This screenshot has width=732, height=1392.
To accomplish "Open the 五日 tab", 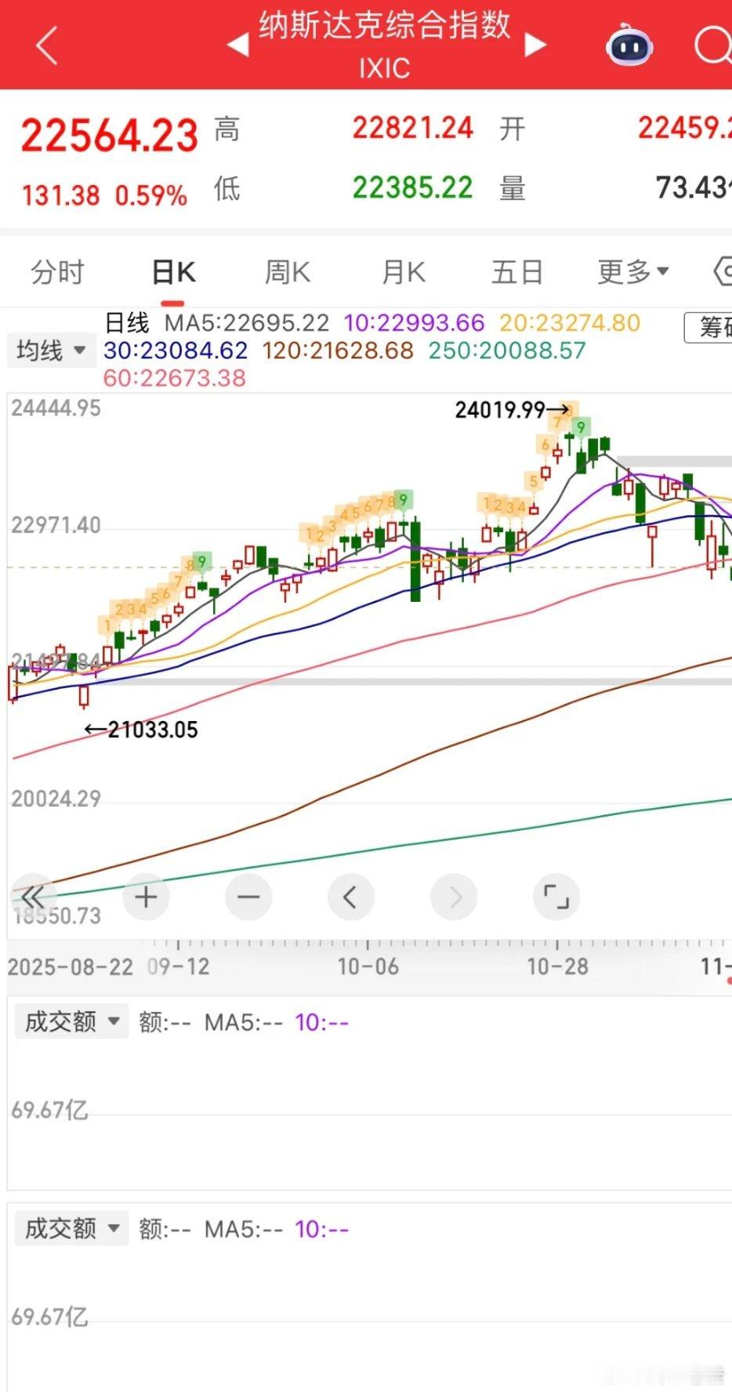I will (x=517, y=272).
